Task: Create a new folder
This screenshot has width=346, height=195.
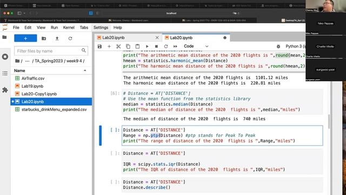Action: tap(44, 38)
